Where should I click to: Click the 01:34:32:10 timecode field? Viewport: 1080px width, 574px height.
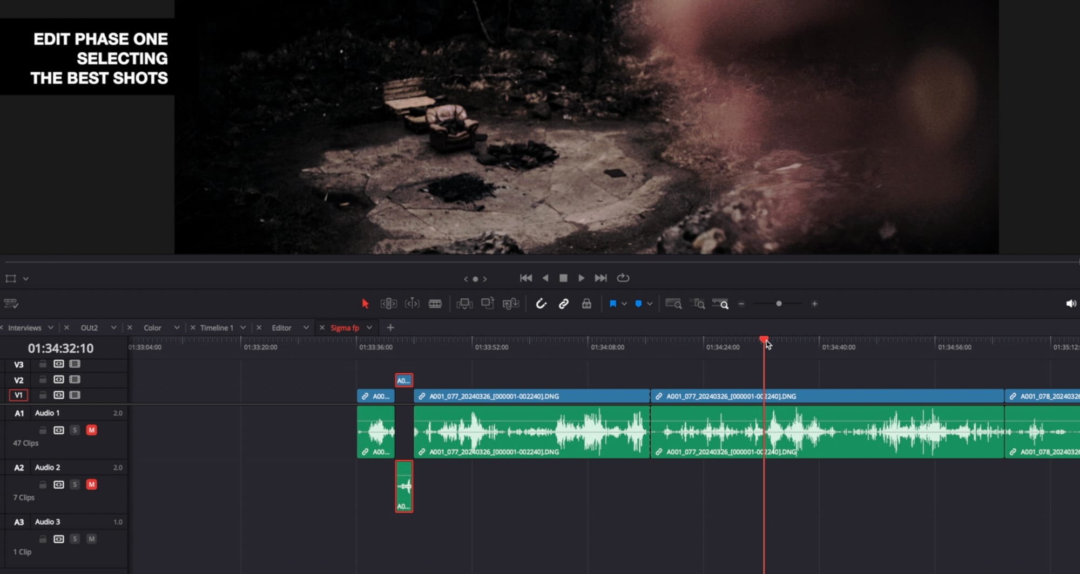60,348
